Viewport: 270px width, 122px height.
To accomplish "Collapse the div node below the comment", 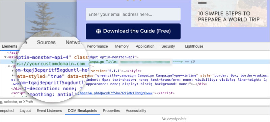I will point(9,66).
